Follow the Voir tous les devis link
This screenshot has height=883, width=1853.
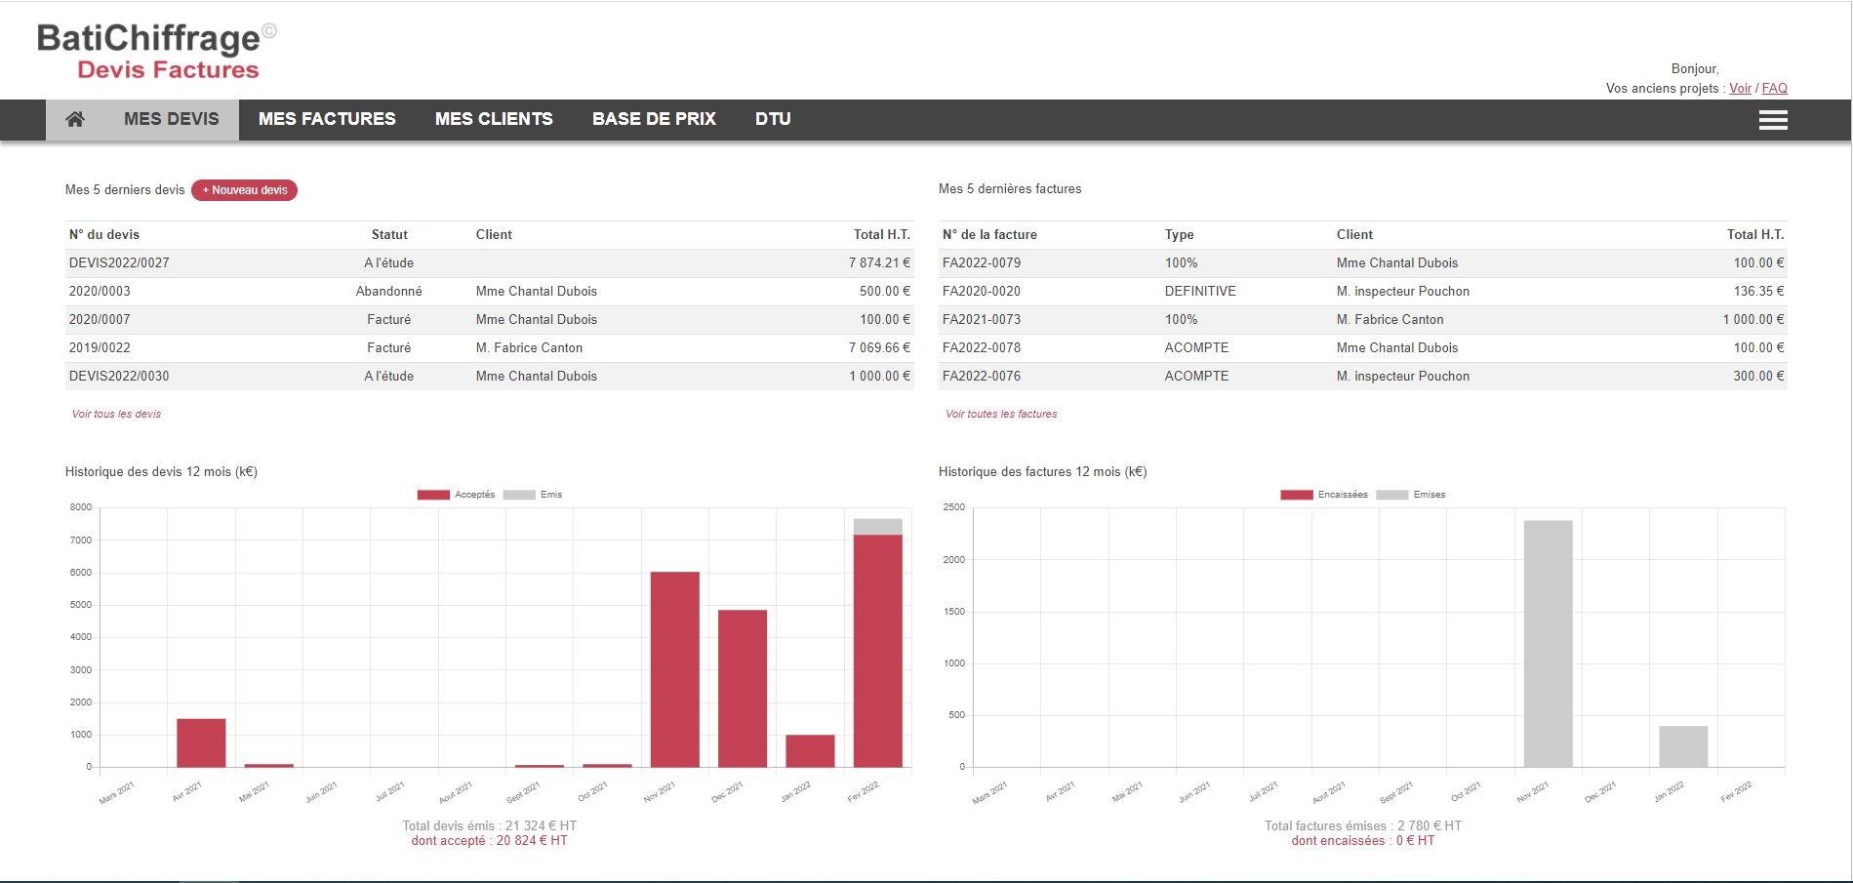coord(116,414)
